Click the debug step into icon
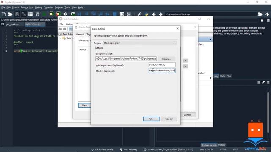 click(94, 14)
